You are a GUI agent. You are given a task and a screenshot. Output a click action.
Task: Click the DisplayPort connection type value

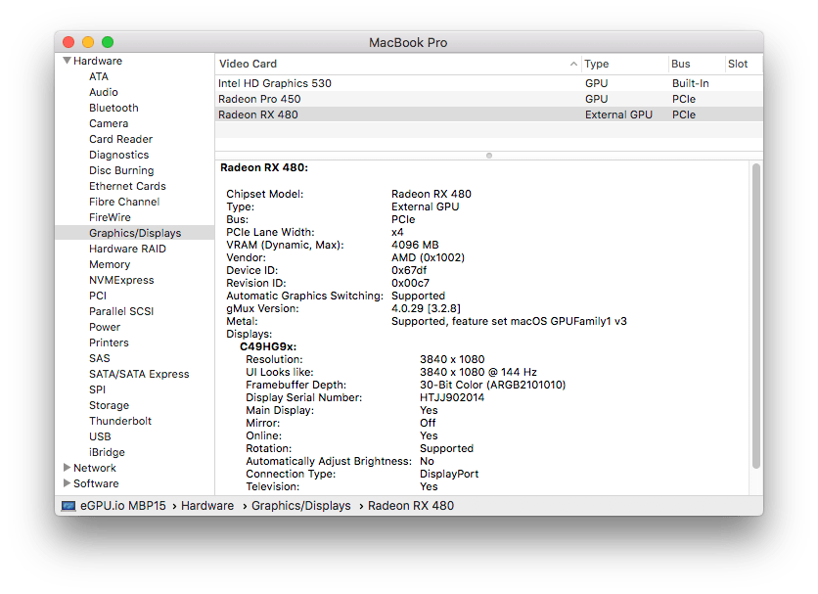click(449, 474)
